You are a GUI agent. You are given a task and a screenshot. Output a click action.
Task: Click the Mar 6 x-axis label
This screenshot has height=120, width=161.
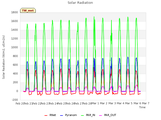(137, 103)
